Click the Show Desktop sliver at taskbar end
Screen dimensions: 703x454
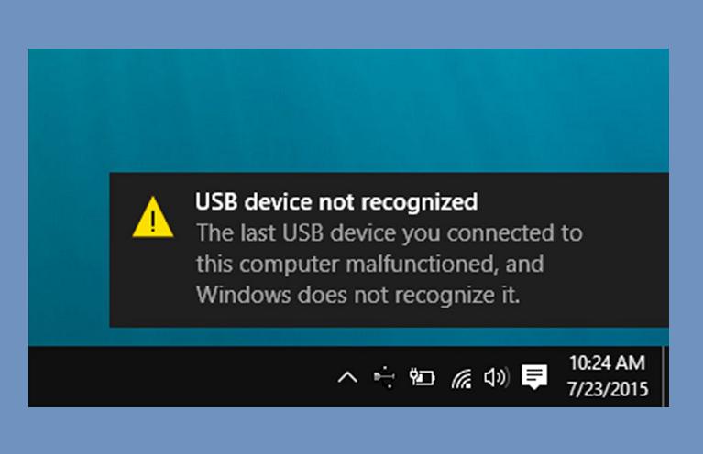coord(665,376)
